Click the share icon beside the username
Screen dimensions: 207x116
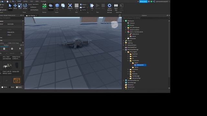point(154,2)
